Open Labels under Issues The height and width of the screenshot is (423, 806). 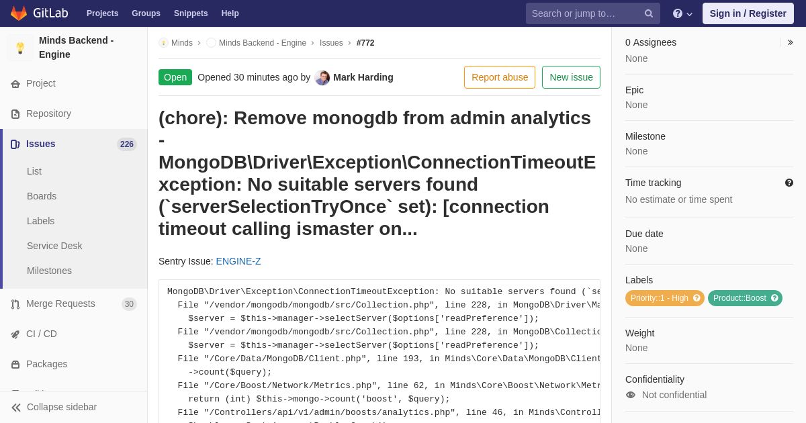point(41,221)
